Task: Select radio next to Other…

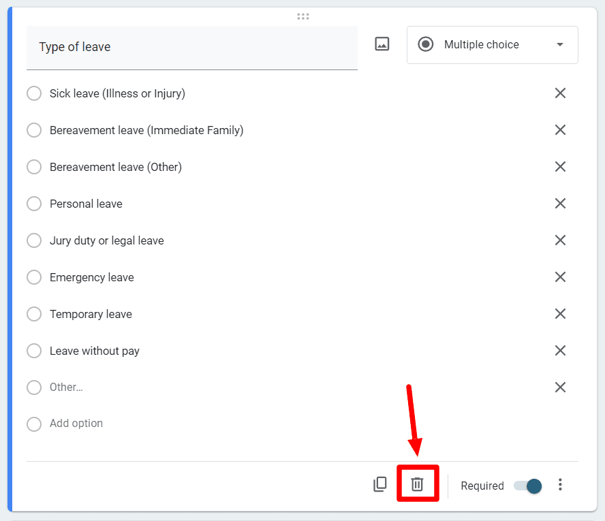Action: (x=34, y=388)
